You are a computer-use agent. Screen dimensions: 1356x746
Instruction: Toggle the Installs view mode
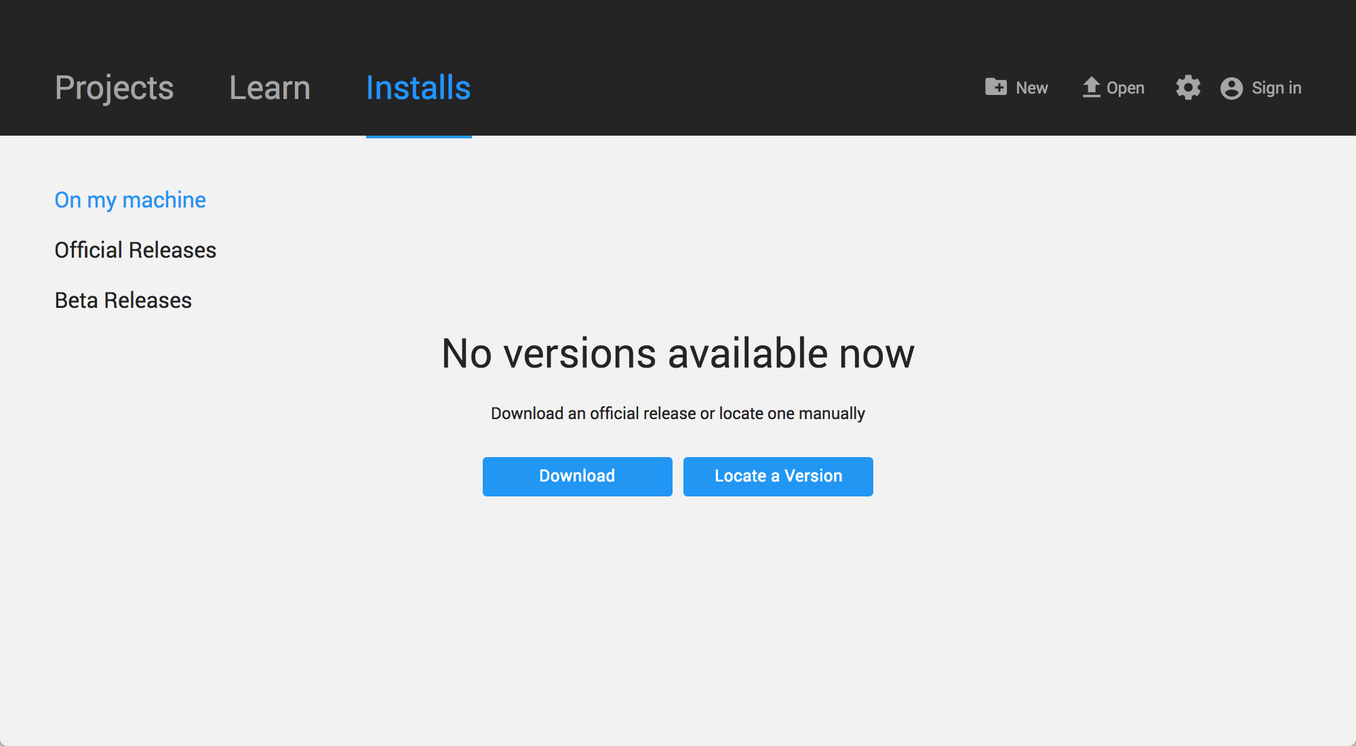[417, 86]
